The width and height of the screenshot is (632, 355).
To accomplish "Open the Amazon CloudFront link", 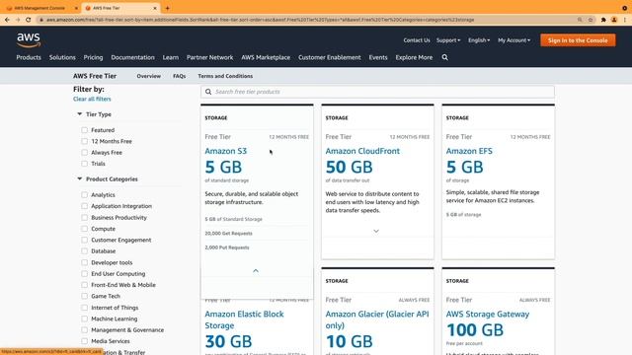I will [362, 151].
